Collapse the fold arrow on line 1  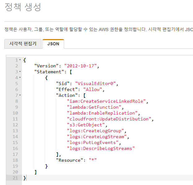point(20,60)
